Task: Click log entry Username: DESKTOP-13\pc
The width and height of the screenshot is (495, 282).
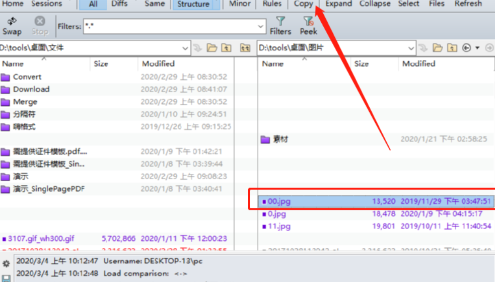Action: pos(153,261)
